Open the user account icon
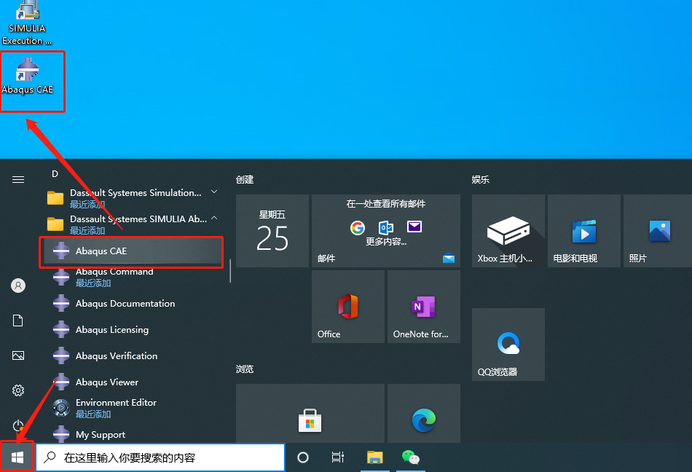The height and width of the screenshot is (472, 692). (18, 286)
